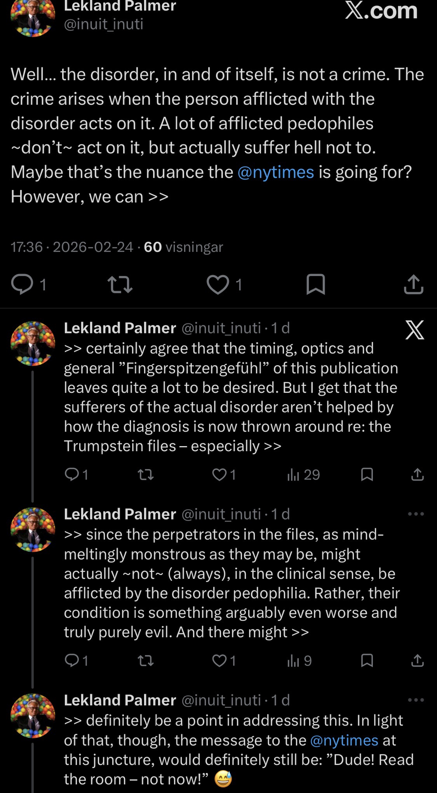View analytics showing 29 views
The image size is (437, 793).
[x=303, y=474]
